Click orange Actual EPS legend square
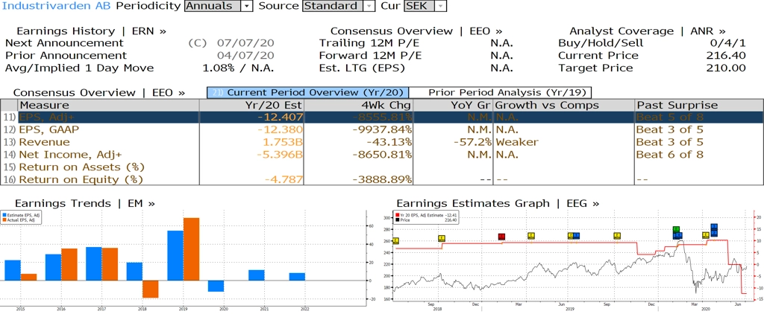Viewport: 764px width, 314px height. (4, 218)
